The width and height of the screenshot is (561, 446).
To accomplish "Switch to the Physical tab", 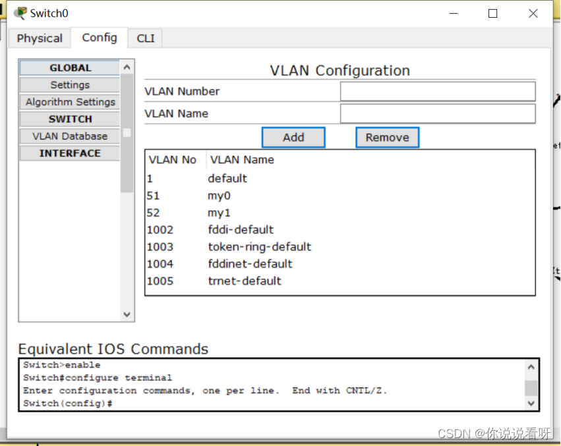I will pos(40,38).
